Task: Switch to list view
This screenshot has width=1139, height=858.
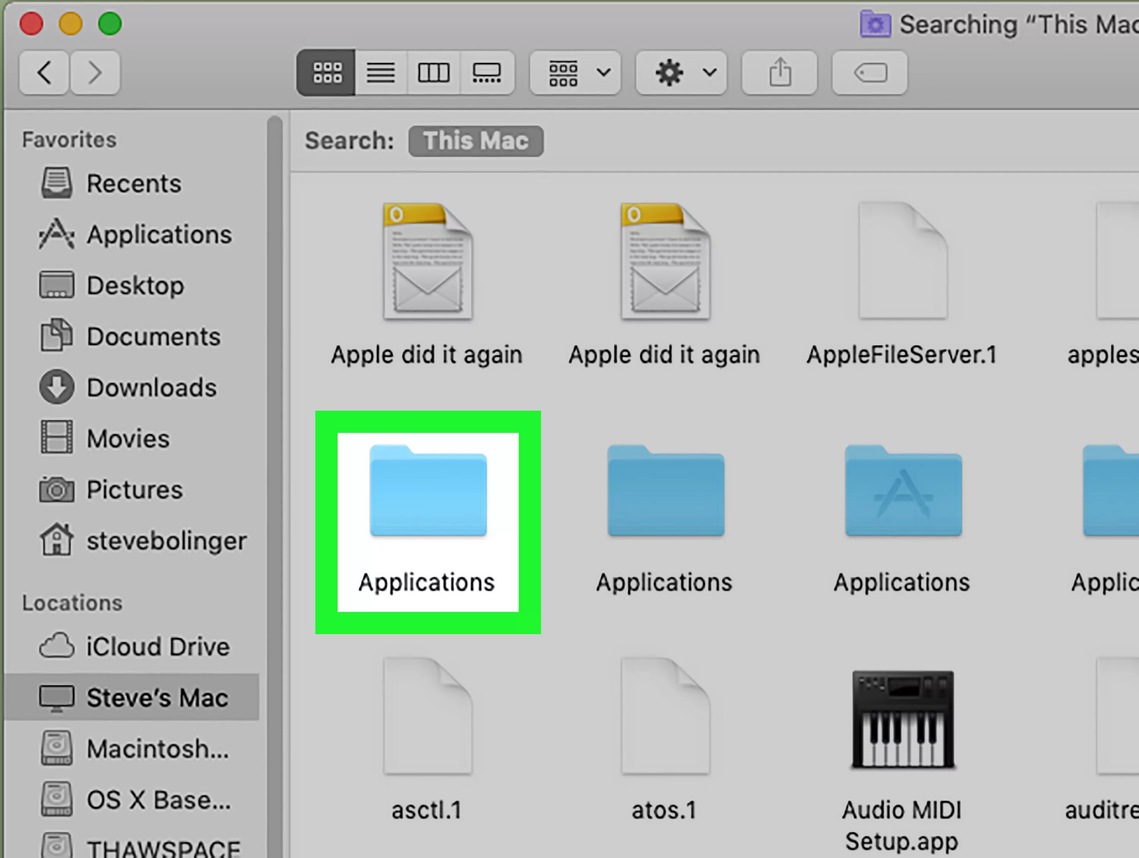Action: click(381, 73)
